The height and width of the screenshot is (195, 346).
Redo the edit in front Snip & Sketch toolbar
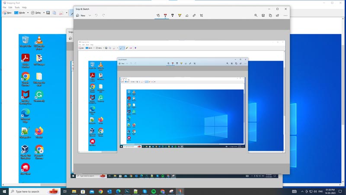point(103,16)
